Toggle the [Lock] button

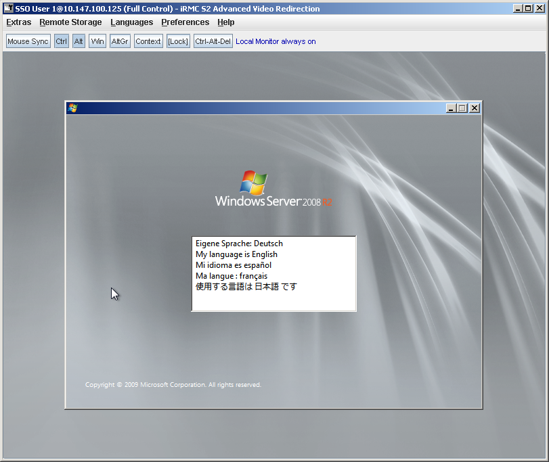point(178,41)
